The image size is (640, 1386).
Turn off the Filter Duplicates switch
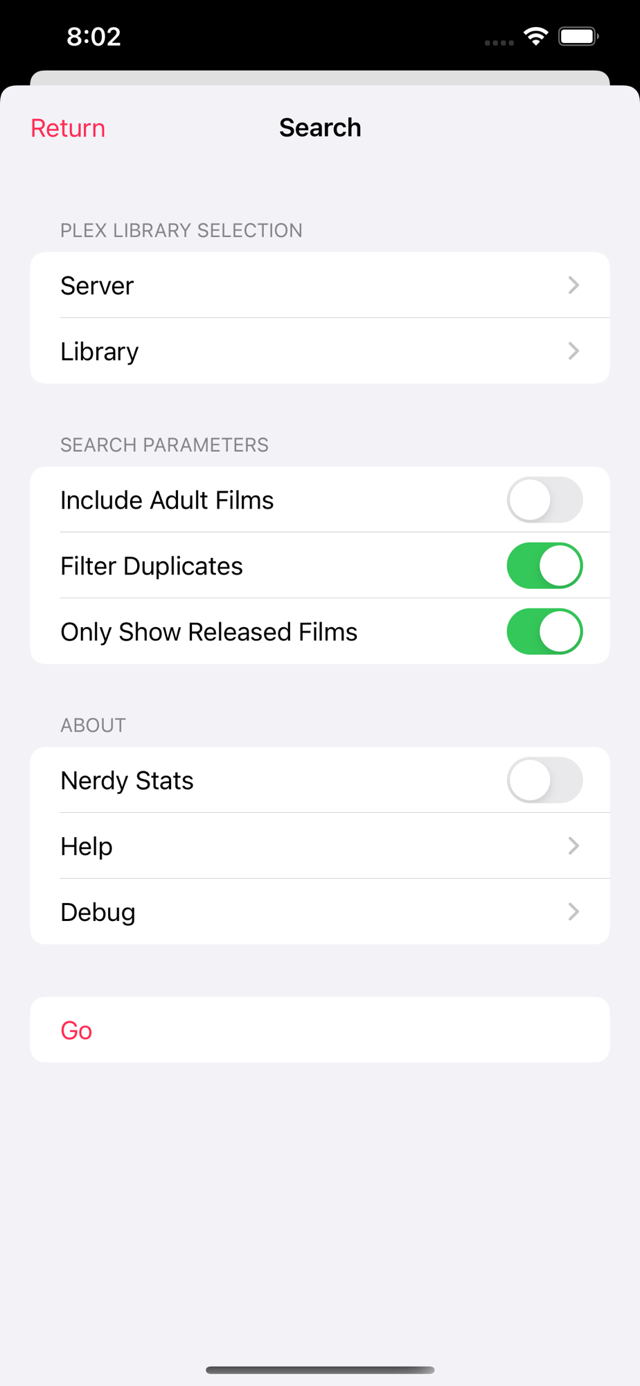(x=544, y=565)
